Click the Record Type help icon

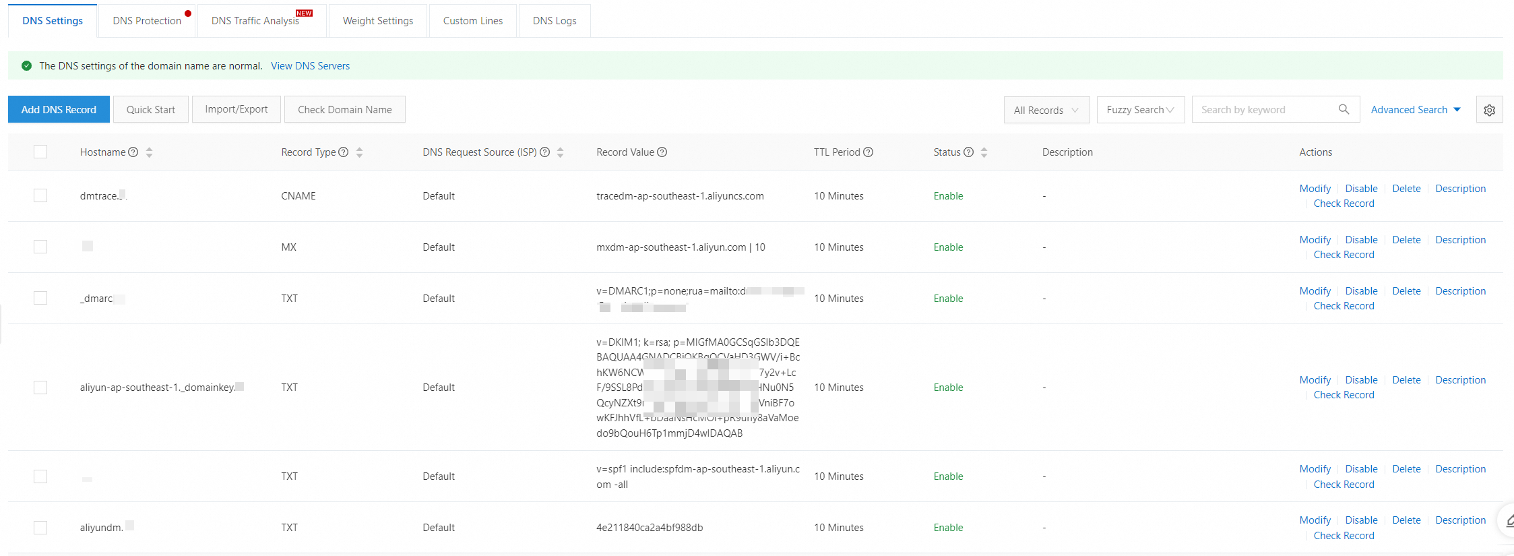[x=344, y=152]
